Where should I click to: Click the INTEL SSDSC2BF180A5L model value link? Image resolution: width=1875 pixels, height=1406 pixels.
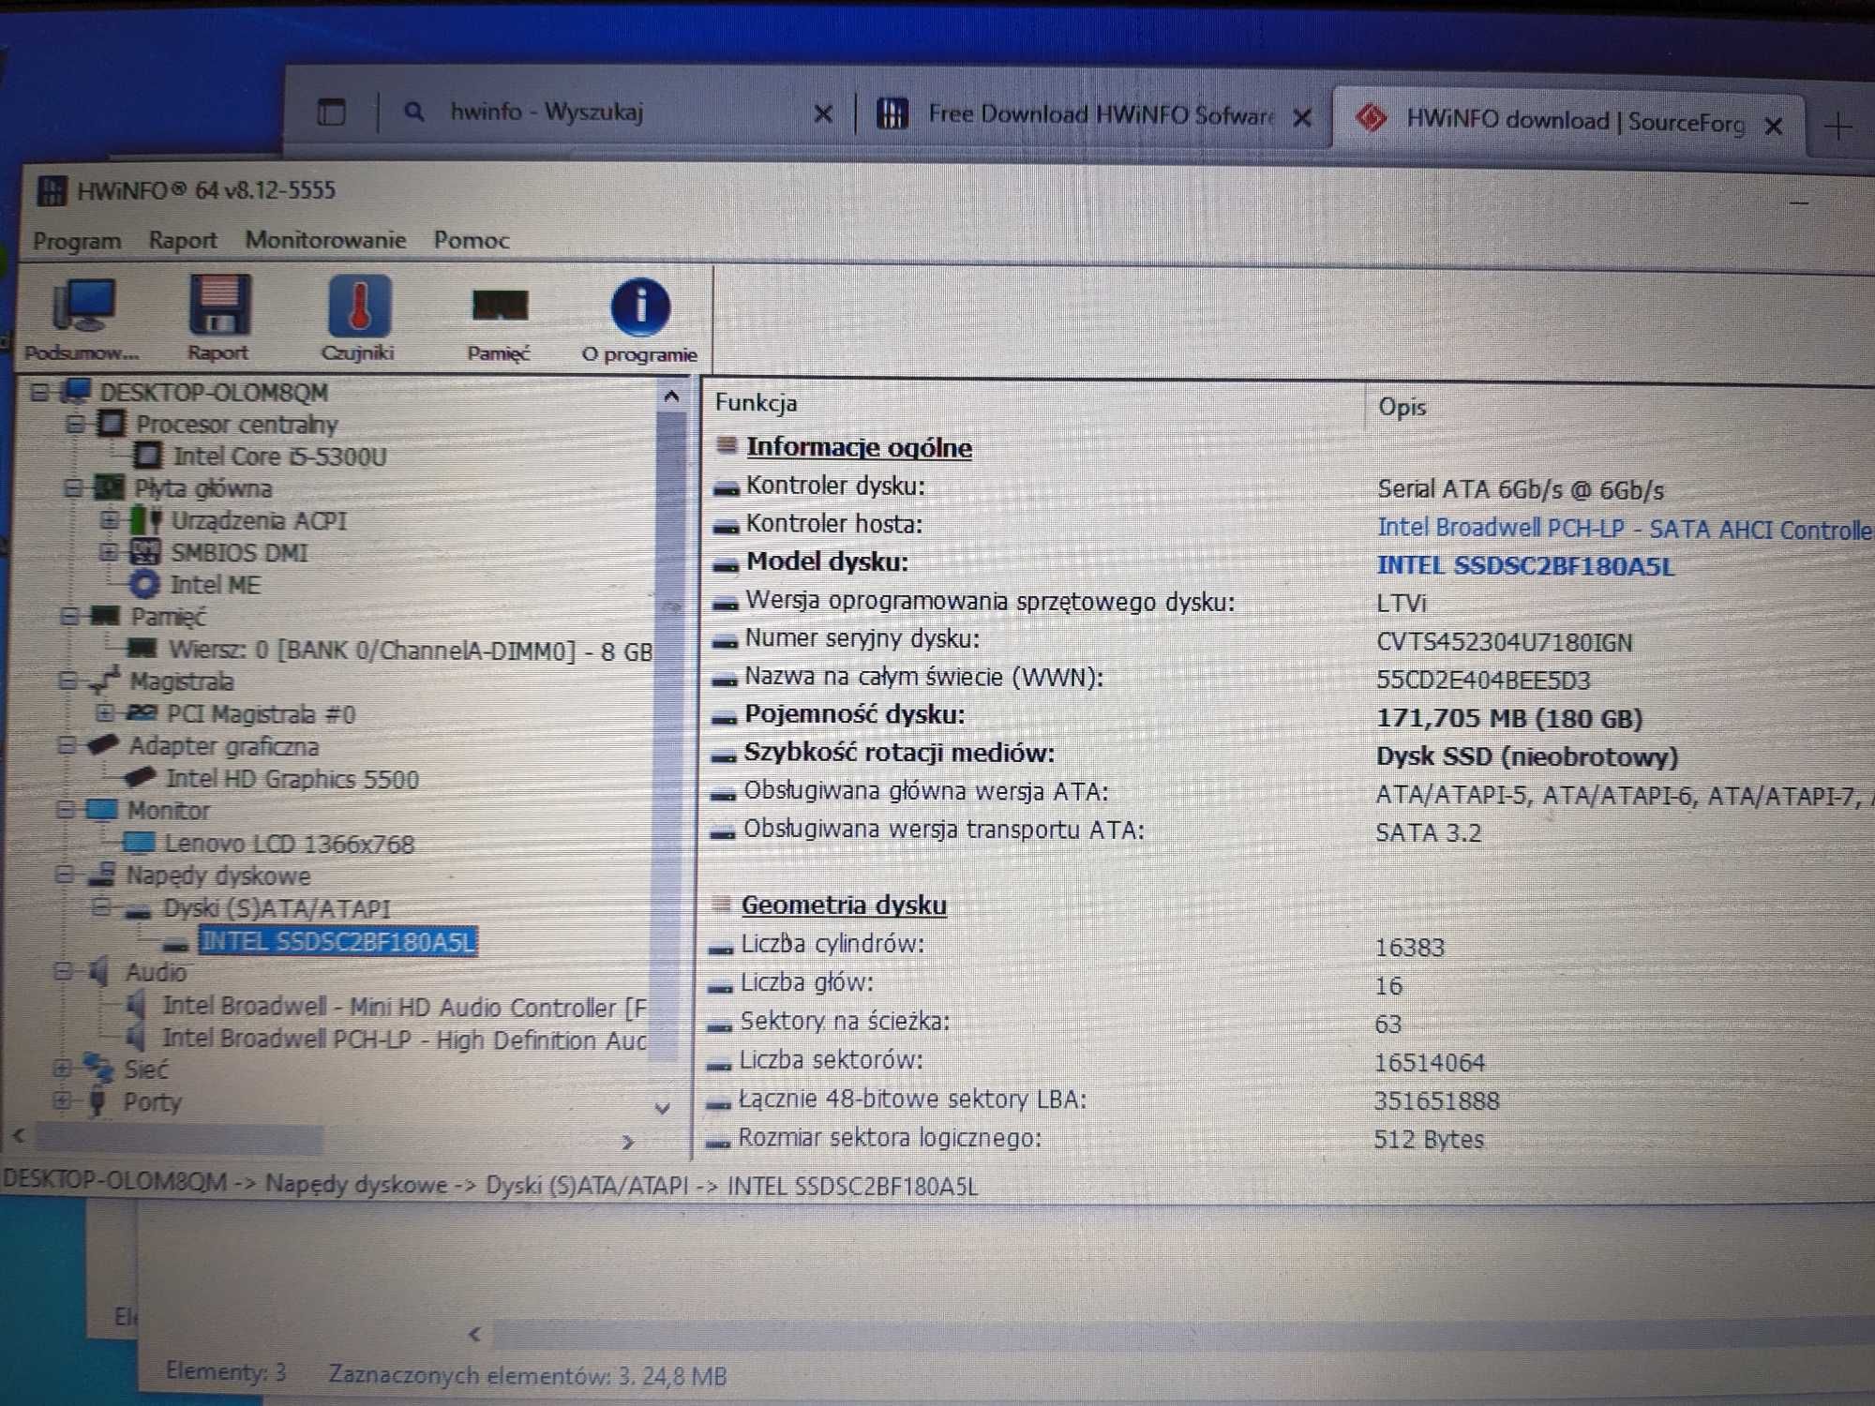[x=1524, y=566]
